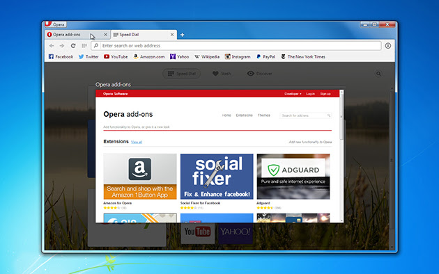
Task: Click the Back navigation arrow
Action: click(x=52, y=45)
